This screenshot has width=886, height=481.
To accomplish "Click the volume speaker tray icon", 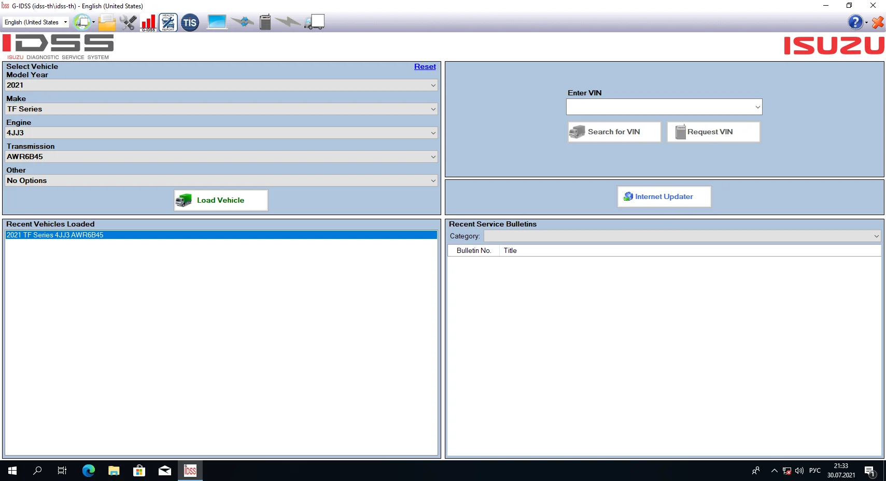I will [799, 471].
